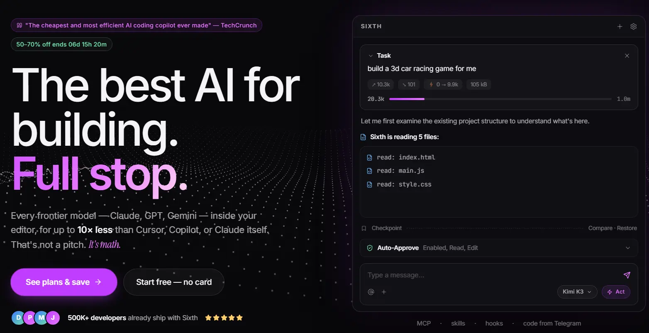Click the @ mention icon
This screenshot has height=333, width=649.
click(371, 292)
